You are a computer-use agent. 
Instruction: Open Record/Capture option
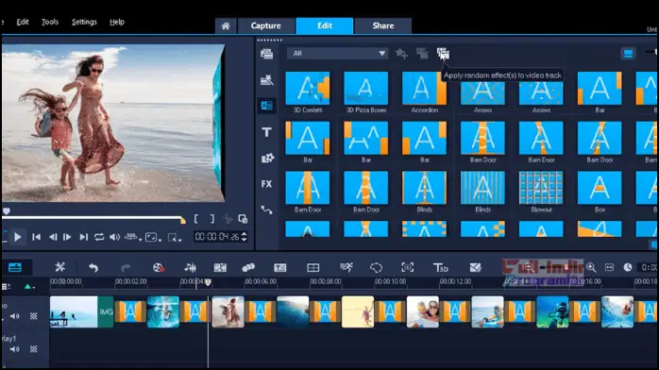pyautogui.click(x=158, y=267)
